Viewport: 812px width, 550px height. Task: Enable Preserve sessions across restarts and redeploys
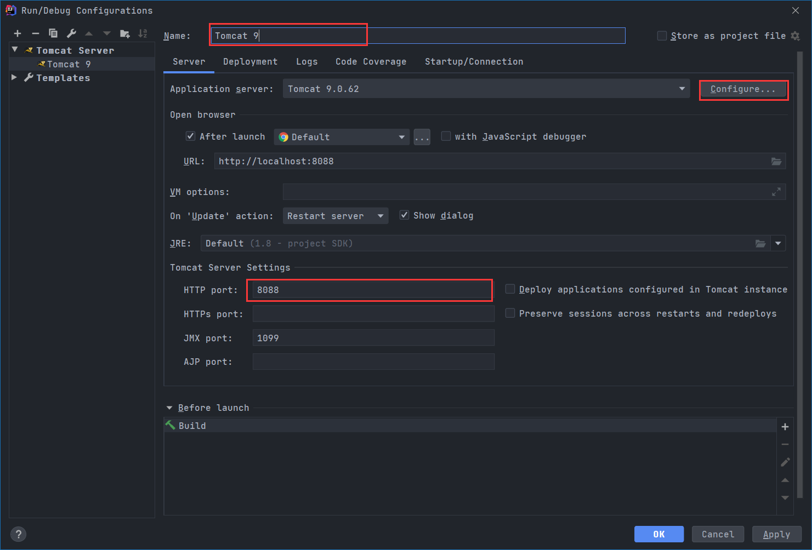[510, 313]
